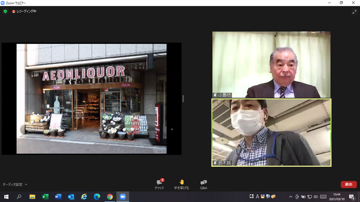360x202 pixels.
Task: Click the 13:44 clock and date
Action: point(337,197)
